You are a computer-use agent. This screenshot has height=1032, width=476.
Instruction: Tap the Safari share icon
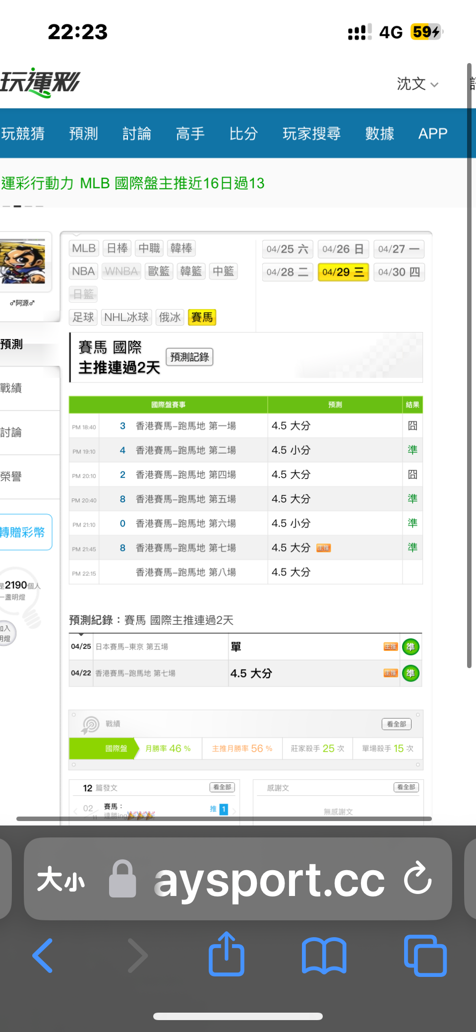pyautogui.click(x=227, y=955)
